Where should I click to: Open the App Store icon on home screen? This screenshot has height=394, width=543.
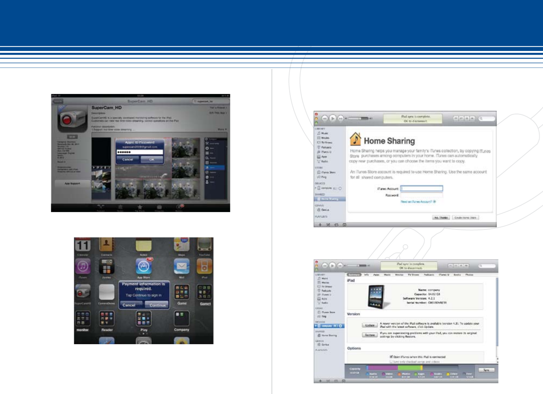[144, 266]
